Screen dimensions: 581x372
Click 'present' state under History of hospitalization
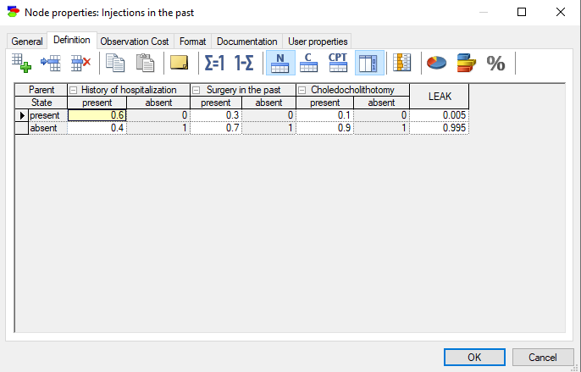point(97,103)
